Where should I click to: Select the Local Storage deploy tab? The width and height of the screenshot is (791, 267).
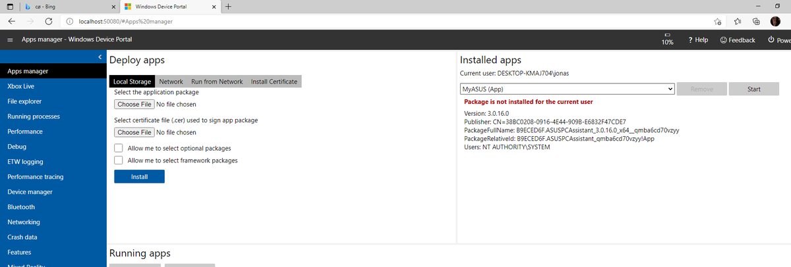132,82
